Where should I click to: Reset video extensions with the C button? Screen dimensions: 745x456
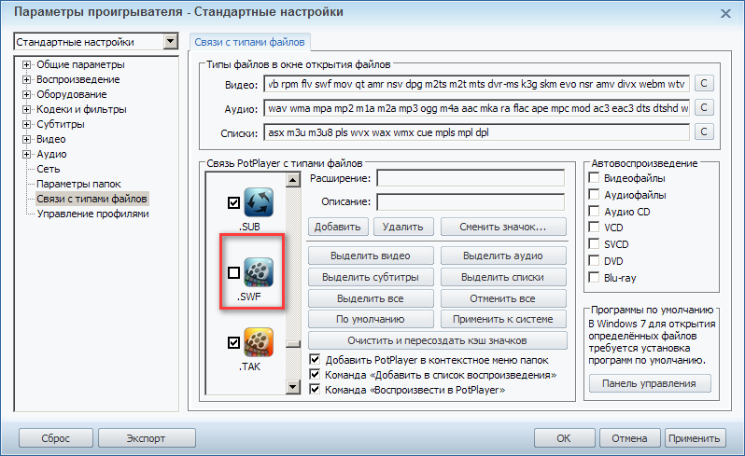[x=705, y=84]
